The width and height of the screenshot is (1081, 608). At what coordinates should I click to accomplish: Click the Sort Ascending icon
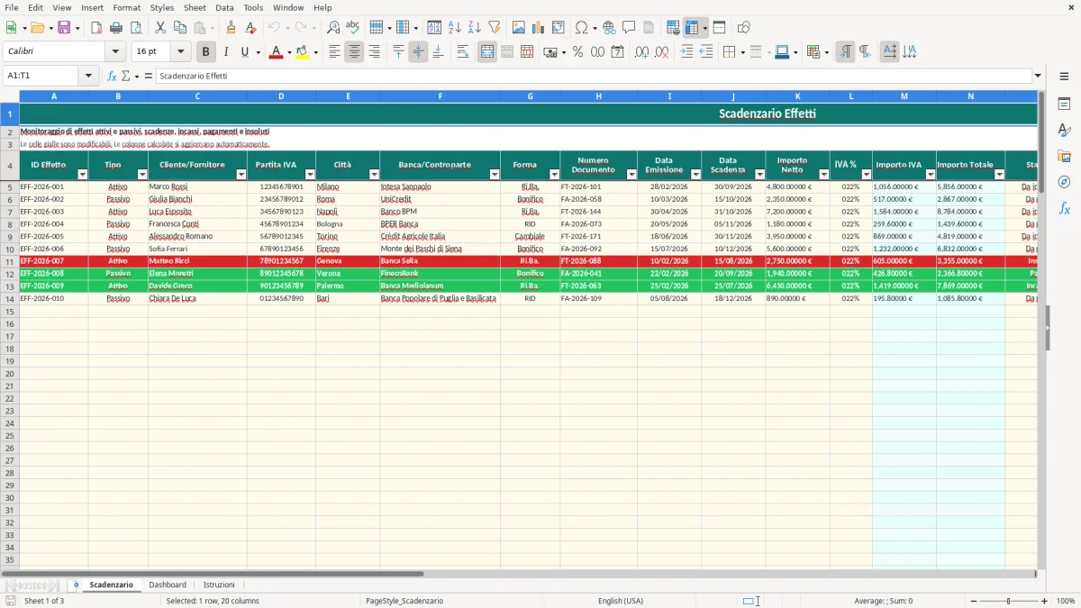click(x=454, y=28)
